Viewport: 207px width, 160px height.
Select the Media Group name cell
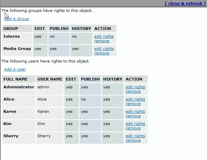(x=17, y=51)
